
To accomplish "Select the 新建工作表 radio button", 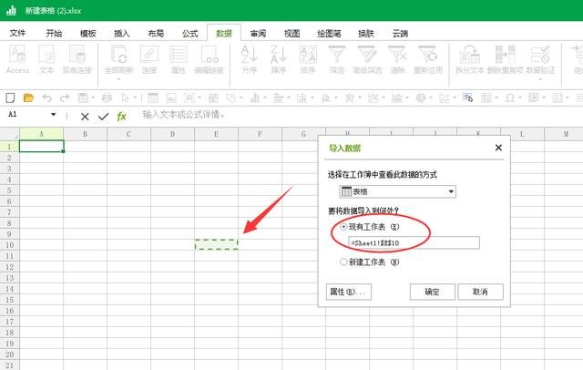I will (x=343, y=262).
